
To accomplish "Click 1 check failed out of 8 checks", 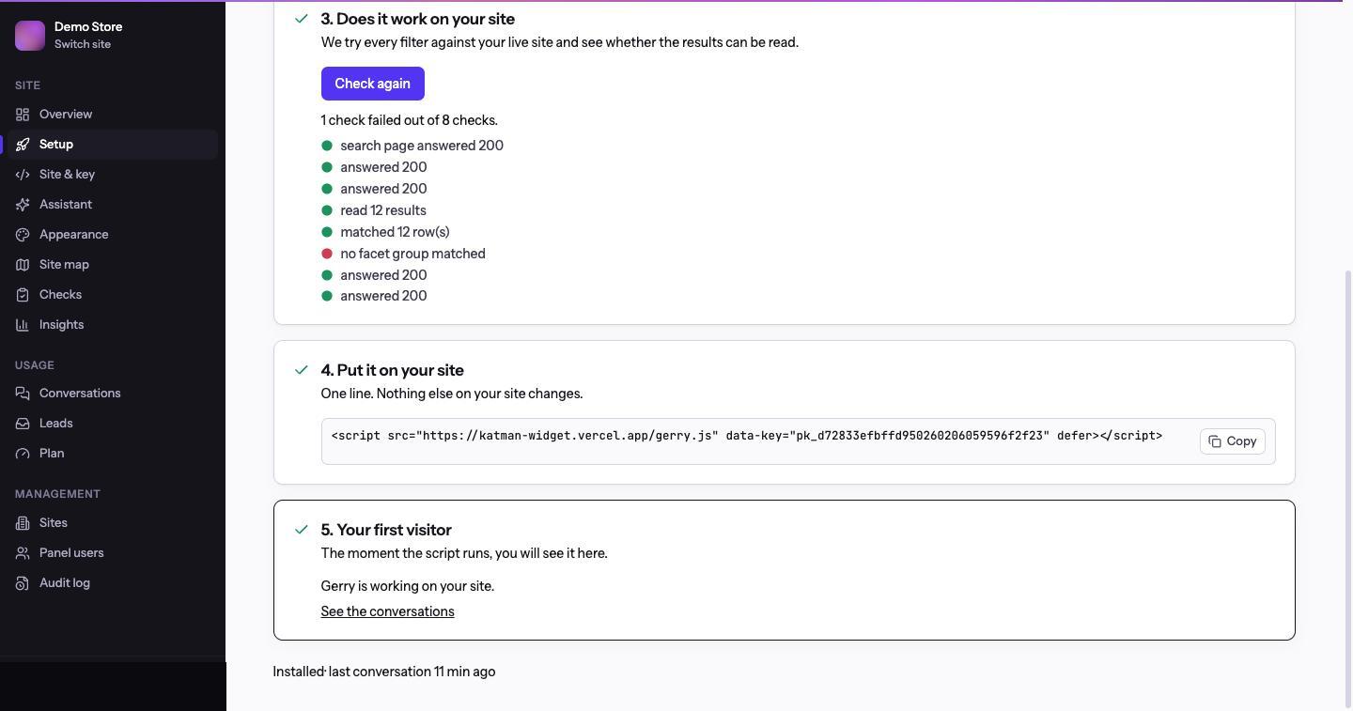I will (x=410, y=120).
